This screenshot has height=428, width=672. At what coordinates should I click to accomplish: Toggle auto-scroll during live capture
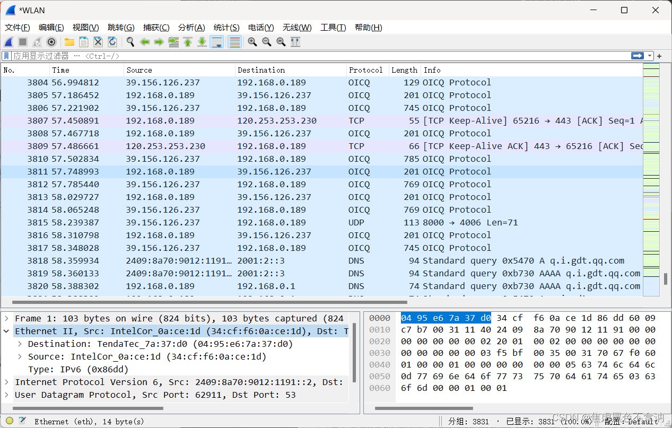click(x=216, y=42)
